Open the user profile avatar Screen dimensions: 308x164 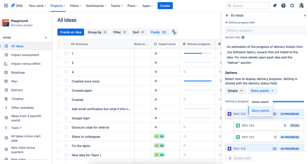[301, 6]
